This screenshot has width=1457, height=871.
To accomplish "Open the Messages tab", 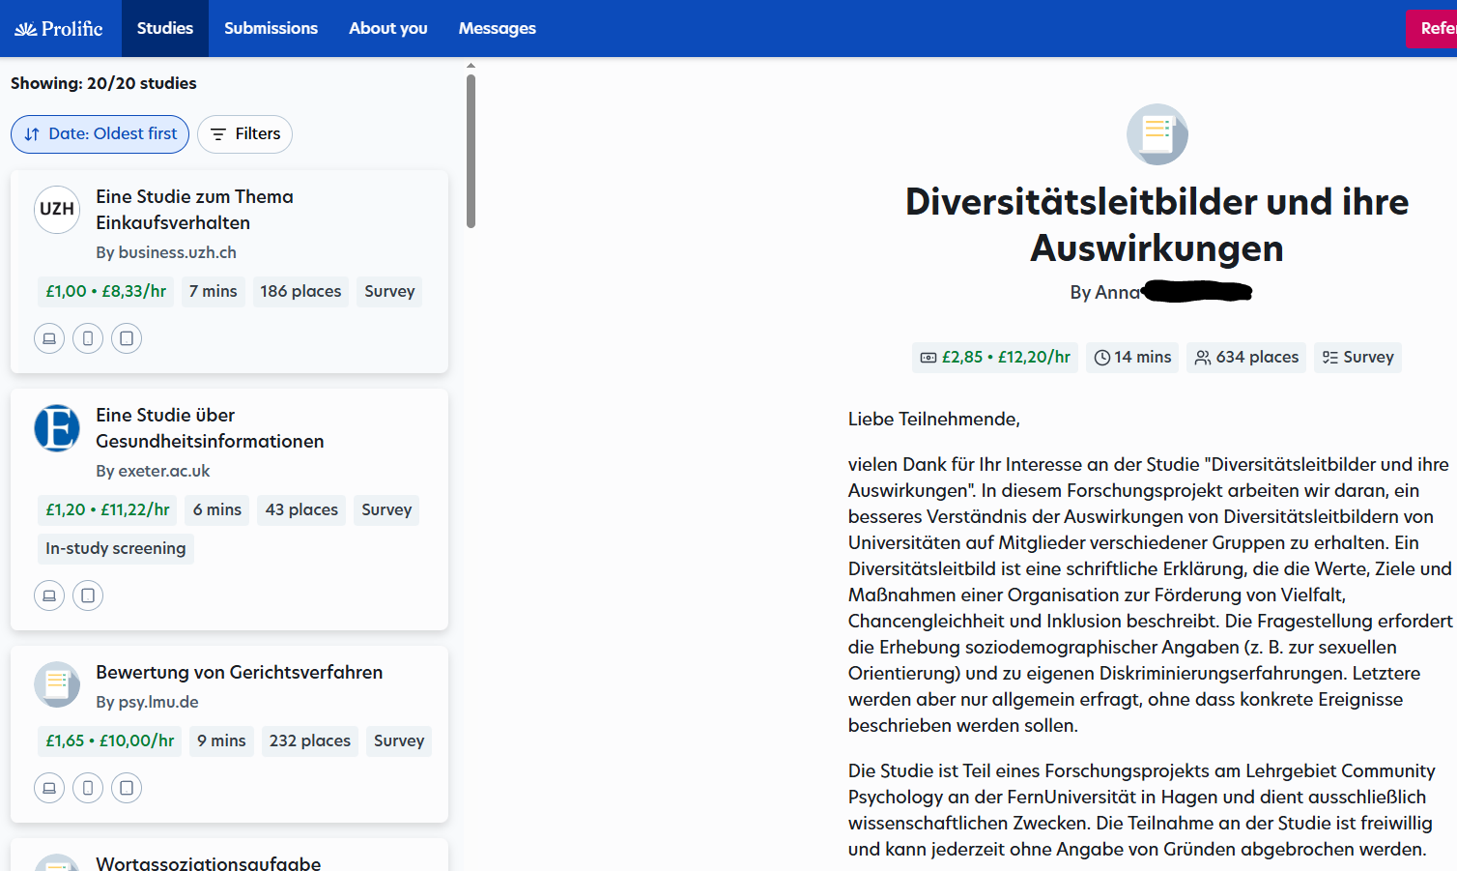I will pyautogui.click(x=498, y=29).
